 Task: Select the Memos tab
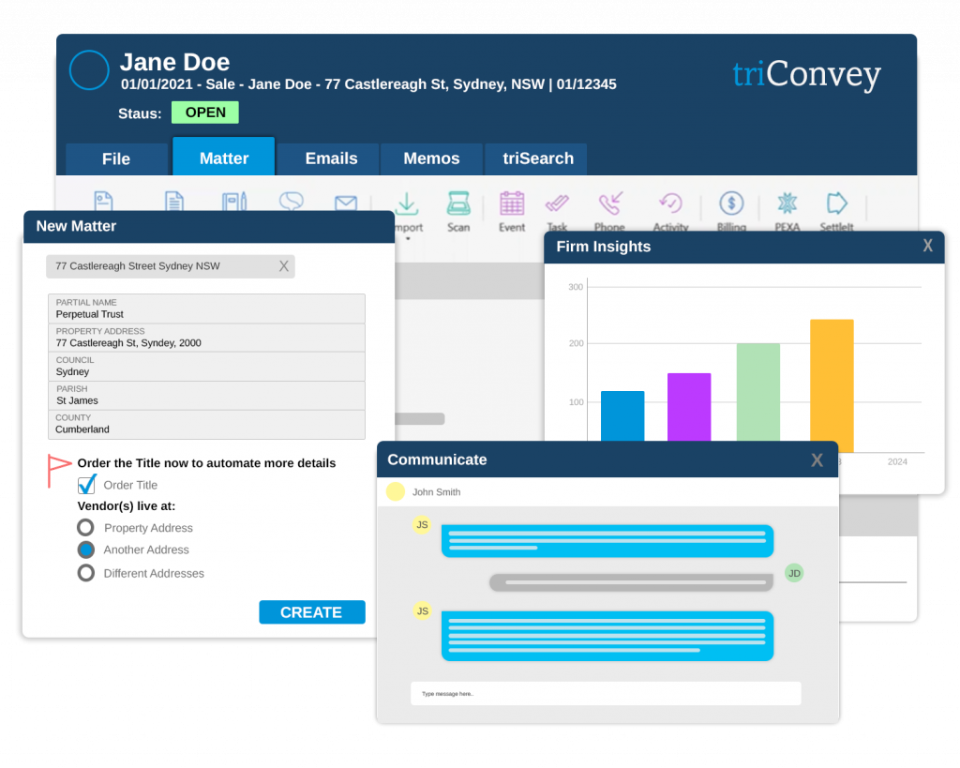tap(431, 159)
